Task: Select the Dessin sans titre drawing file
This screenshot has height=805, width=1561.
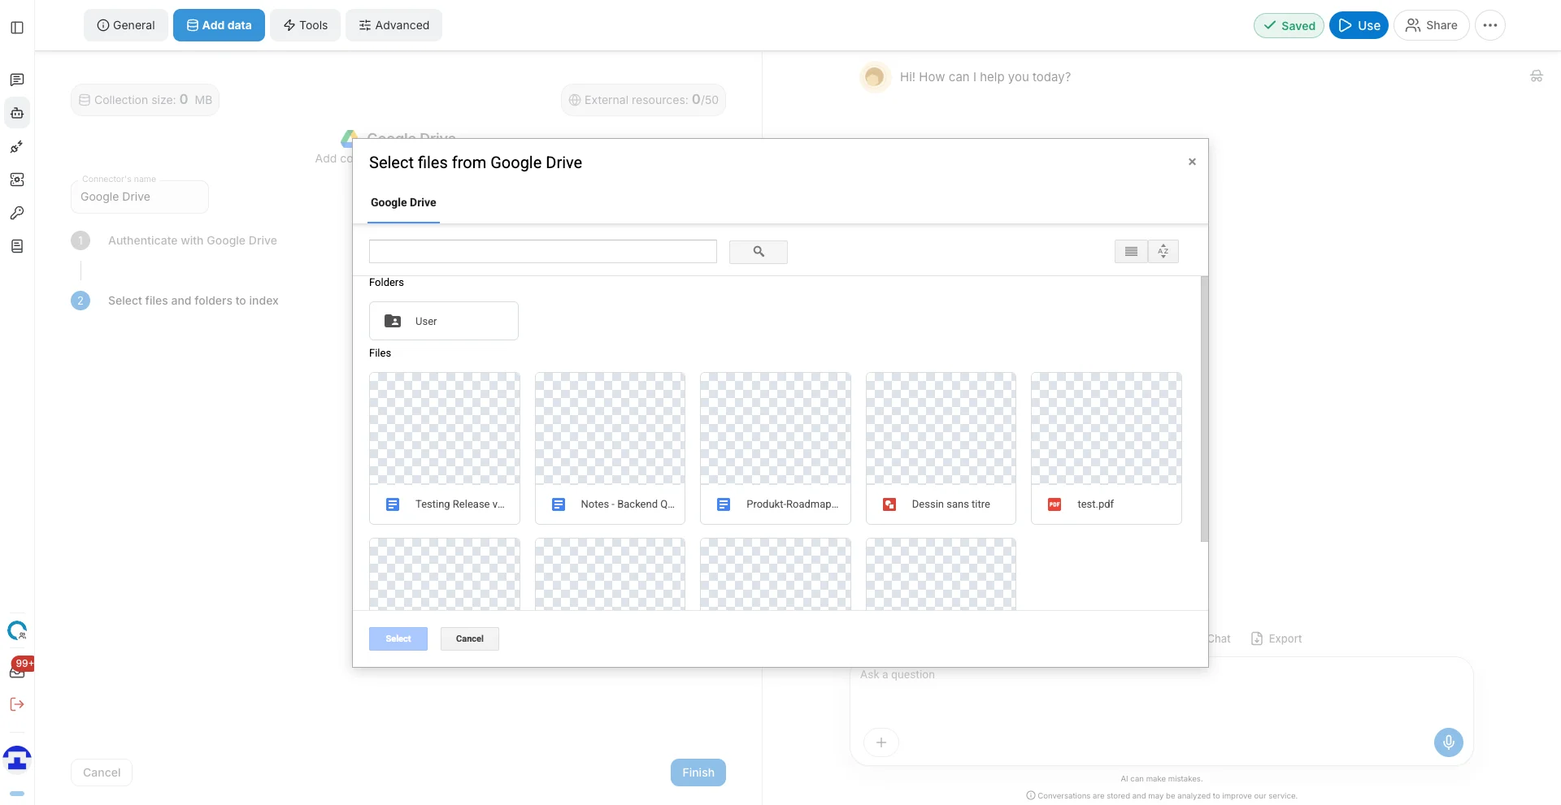Action: pyautogui.click(x=941, y=448)
